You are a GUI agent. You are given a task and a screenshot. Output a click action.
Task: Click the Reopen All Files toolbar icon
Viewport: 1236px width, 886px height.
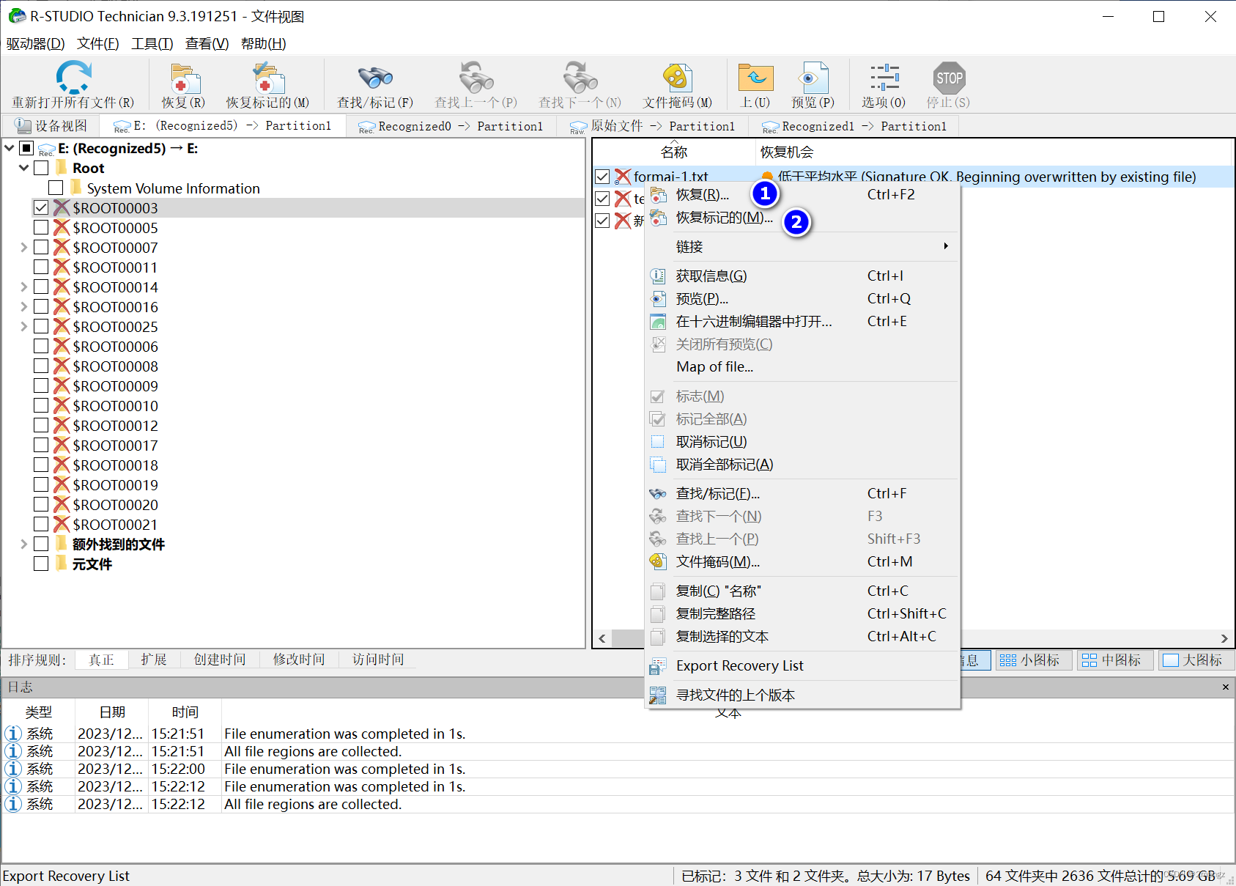(x=73, y=78)
